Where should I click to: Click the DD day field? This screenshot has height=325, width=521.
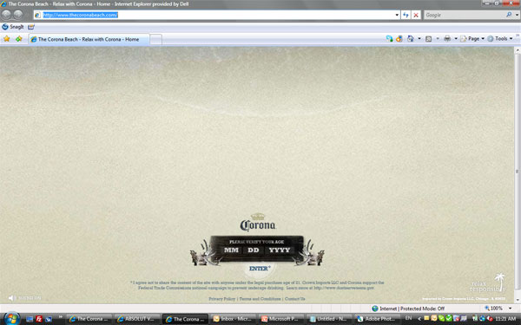click(x=254, y=250)
